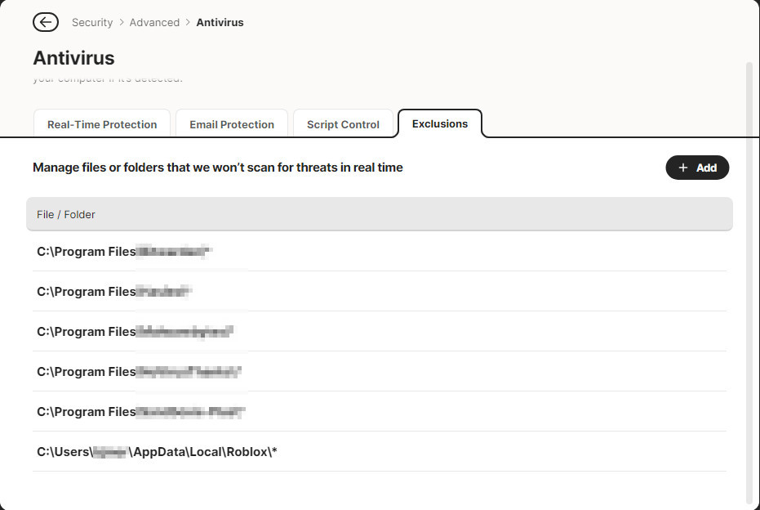This screenshot has width=760, height=510.
Task: Switch to the Real-Time Protection tab
Action: [102, 124]
